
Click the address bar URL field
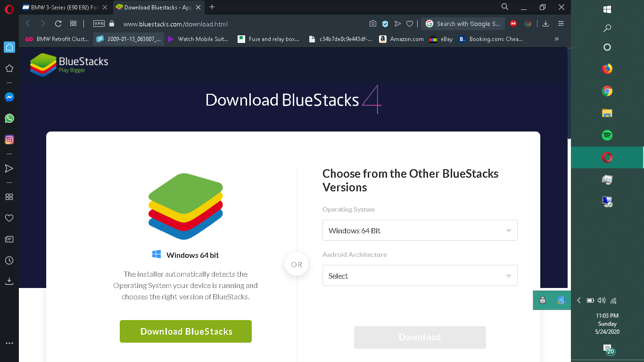coord(240,24)
